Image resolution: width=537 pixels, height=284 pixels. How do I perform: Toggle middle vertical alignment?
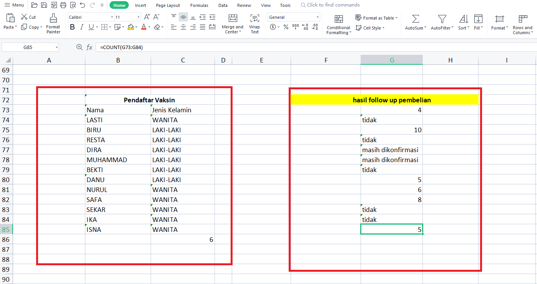tap(183, 17)
